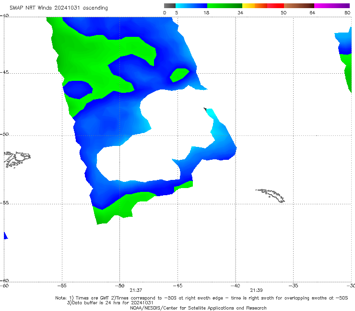Click the latitude axis label '-50'
355x311 pixels.
[x=4, y=134]
